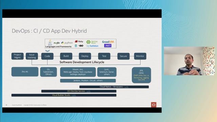The image size is (217, 122).
Task: Click the Git, Subversion, Others box
Action: click(x=48, y=72)
